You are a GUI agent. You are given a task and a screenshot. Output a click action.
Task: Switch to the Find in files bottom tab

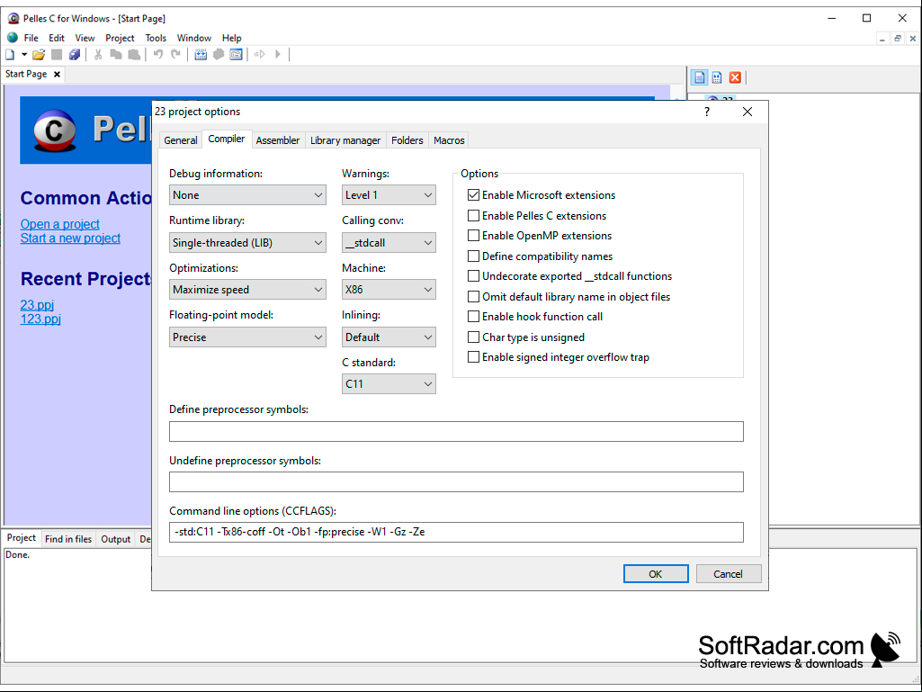pyautogui.click(x=68, y=538)
